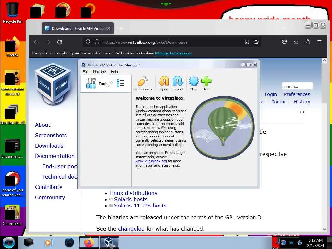Click the Login link on the webpage
The height and width of the screenshot is (249, 332).
tap(271, 94)
